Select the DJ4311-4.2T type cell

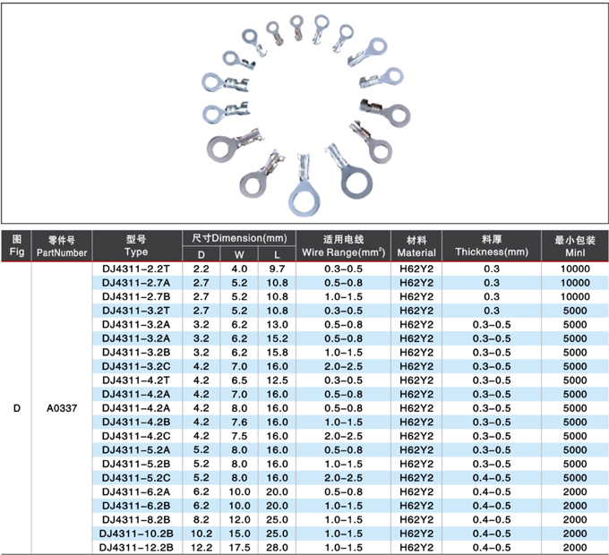tap(136, 380)
